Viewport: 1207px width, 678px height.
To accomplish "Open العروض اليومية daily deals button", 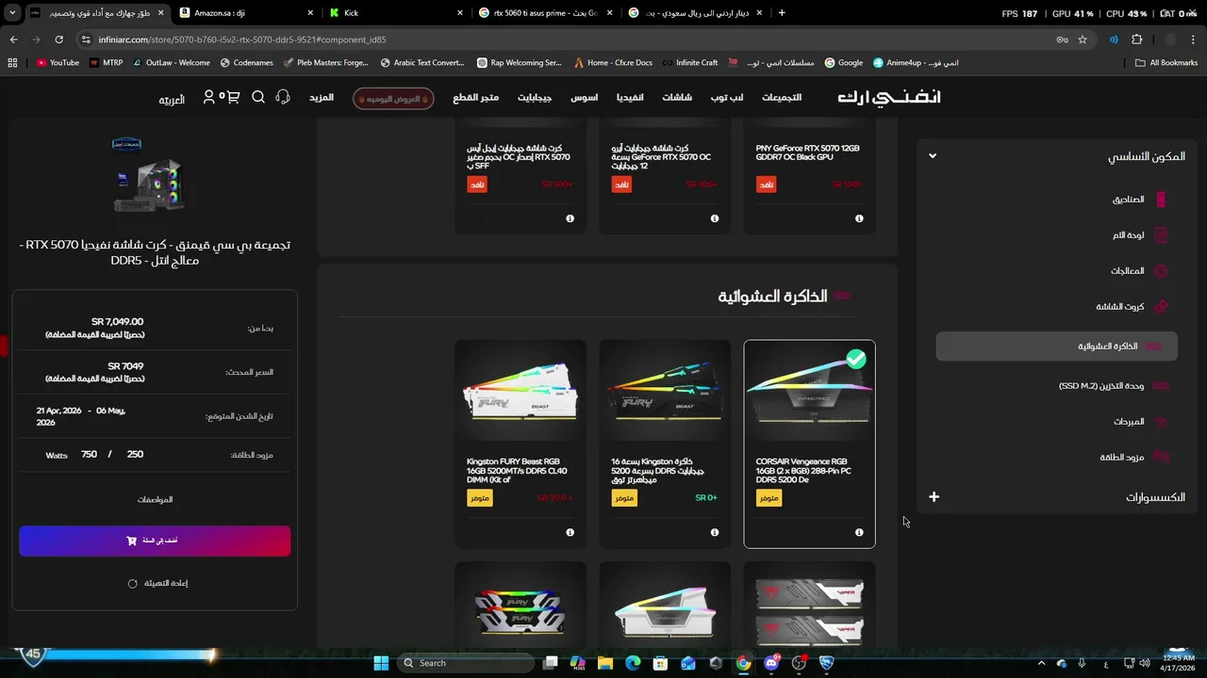I will 393,98.
